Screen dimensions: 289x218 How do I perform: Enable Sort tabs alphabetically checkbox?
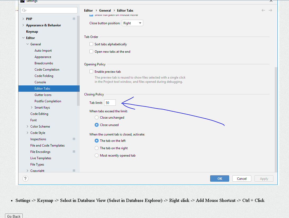91,44
